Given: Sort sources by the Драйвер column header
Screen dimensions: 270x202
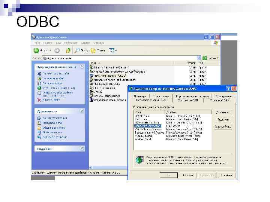Looking at the screenshot, I should pos(188,112).
